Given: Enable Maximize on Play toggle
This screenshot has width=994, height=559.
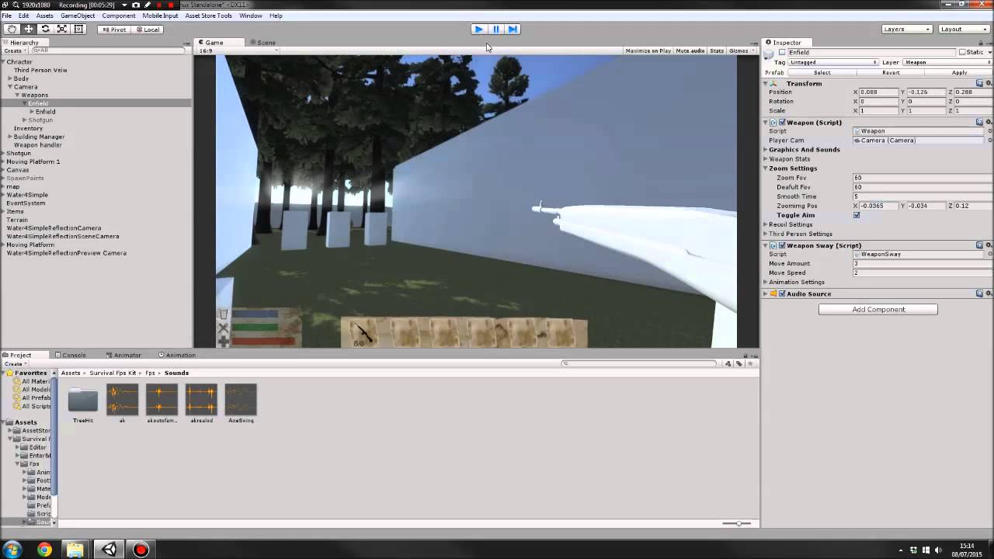Looking at the screenshot, I should coord(648,51).
